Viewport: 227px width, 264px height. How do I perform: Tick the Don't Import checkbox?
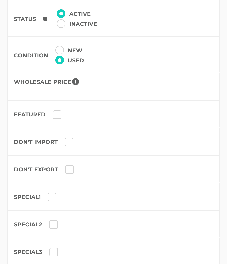tap(69, 142)
